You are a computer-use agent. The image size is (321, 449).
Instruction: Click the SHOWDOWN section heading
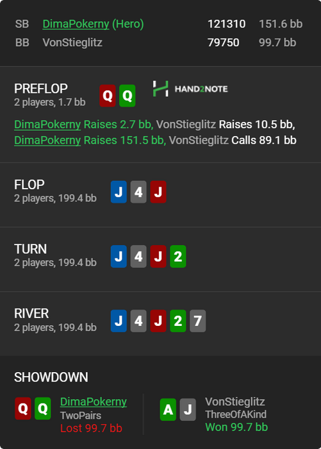51,377
